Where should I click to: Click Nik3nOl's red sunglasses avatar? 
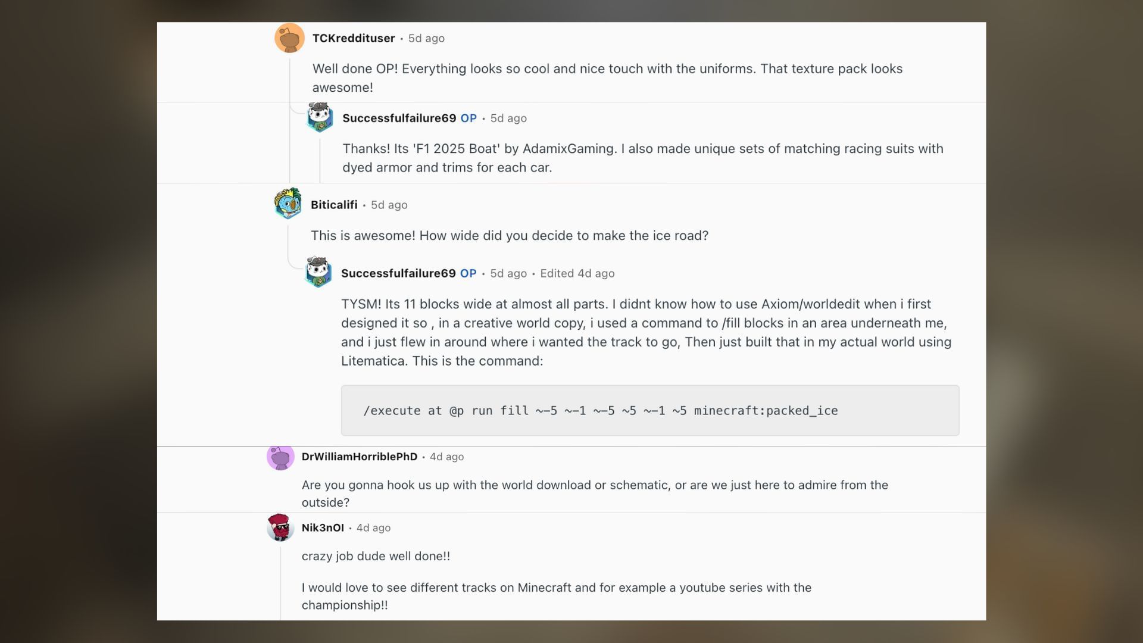[x=280, y=527]
